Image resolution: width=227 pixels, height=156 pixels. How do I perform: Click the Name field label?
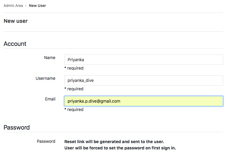(50, 58)
